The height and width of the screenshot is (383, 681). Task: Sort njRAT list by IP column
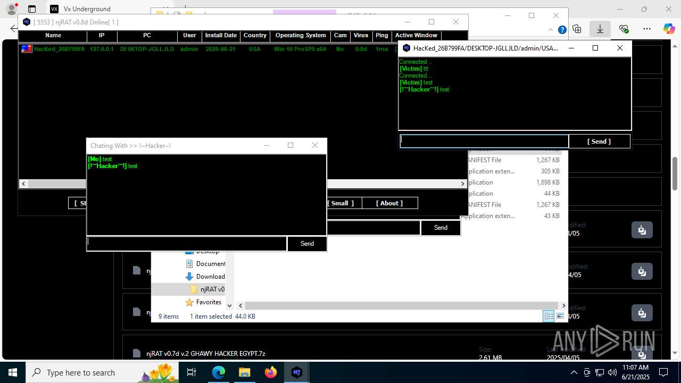tap(102, 36)
